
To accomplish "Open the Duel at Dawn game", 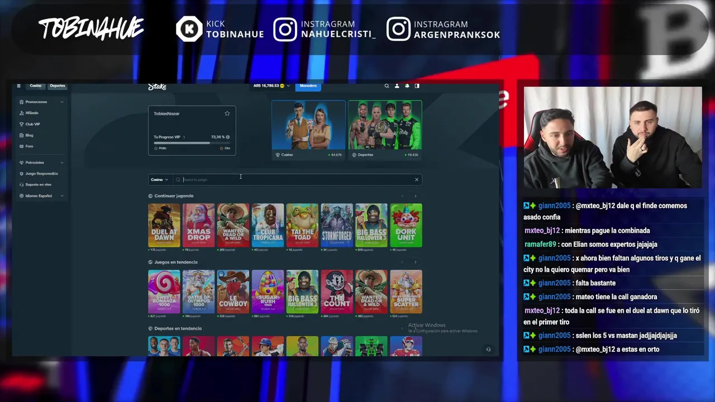I will coord(164,225).
